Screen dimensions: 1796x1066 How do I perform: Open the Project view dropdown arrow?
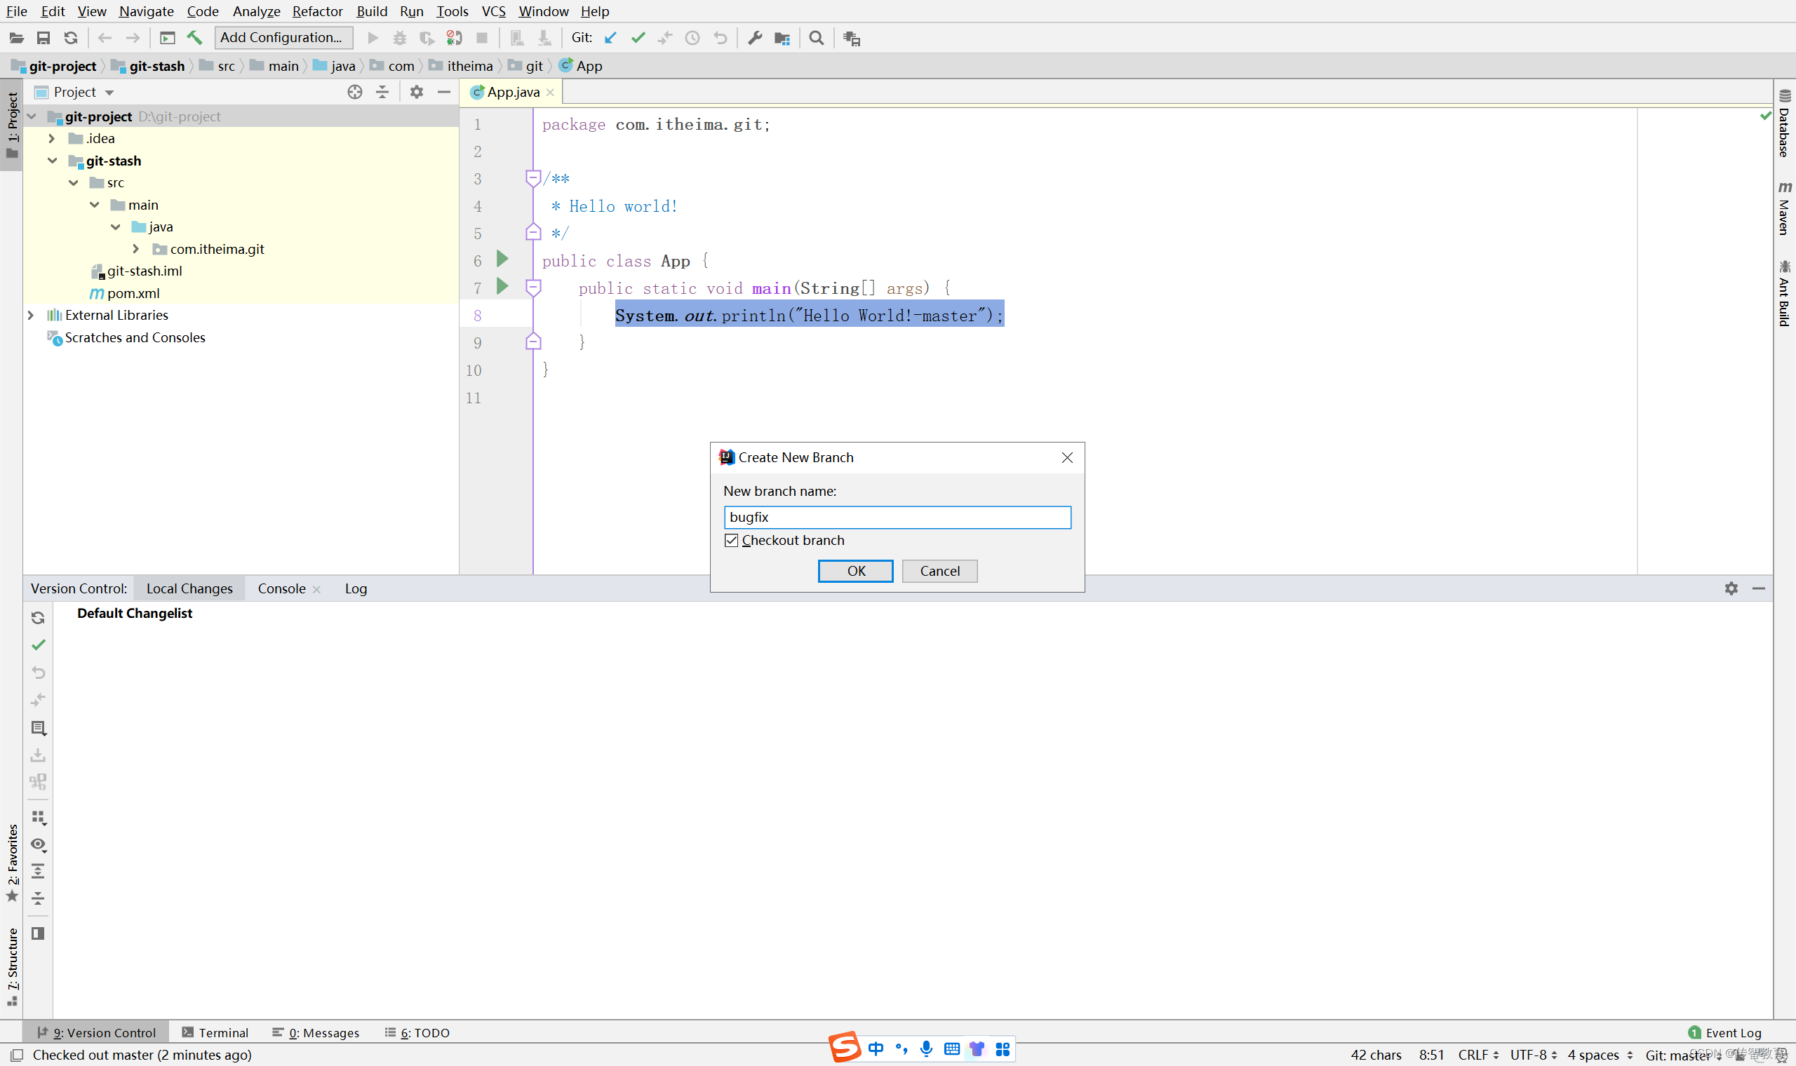[109, 93]
